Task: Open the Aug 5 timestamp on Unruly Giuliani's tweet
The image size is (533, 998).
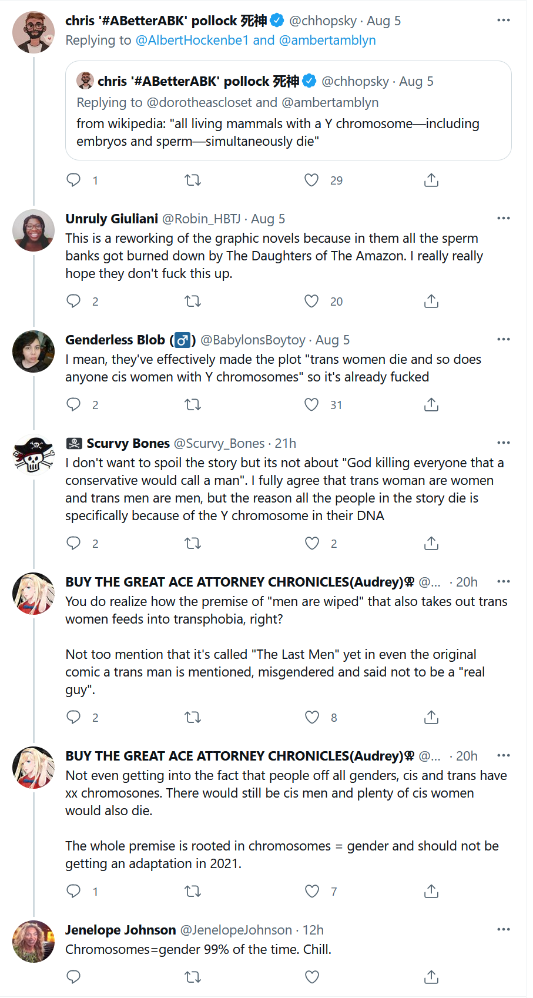Action: click(x=268, y=219)
